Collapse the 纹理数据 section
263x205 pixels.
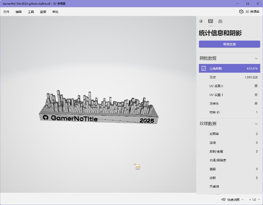click(256, 124)
